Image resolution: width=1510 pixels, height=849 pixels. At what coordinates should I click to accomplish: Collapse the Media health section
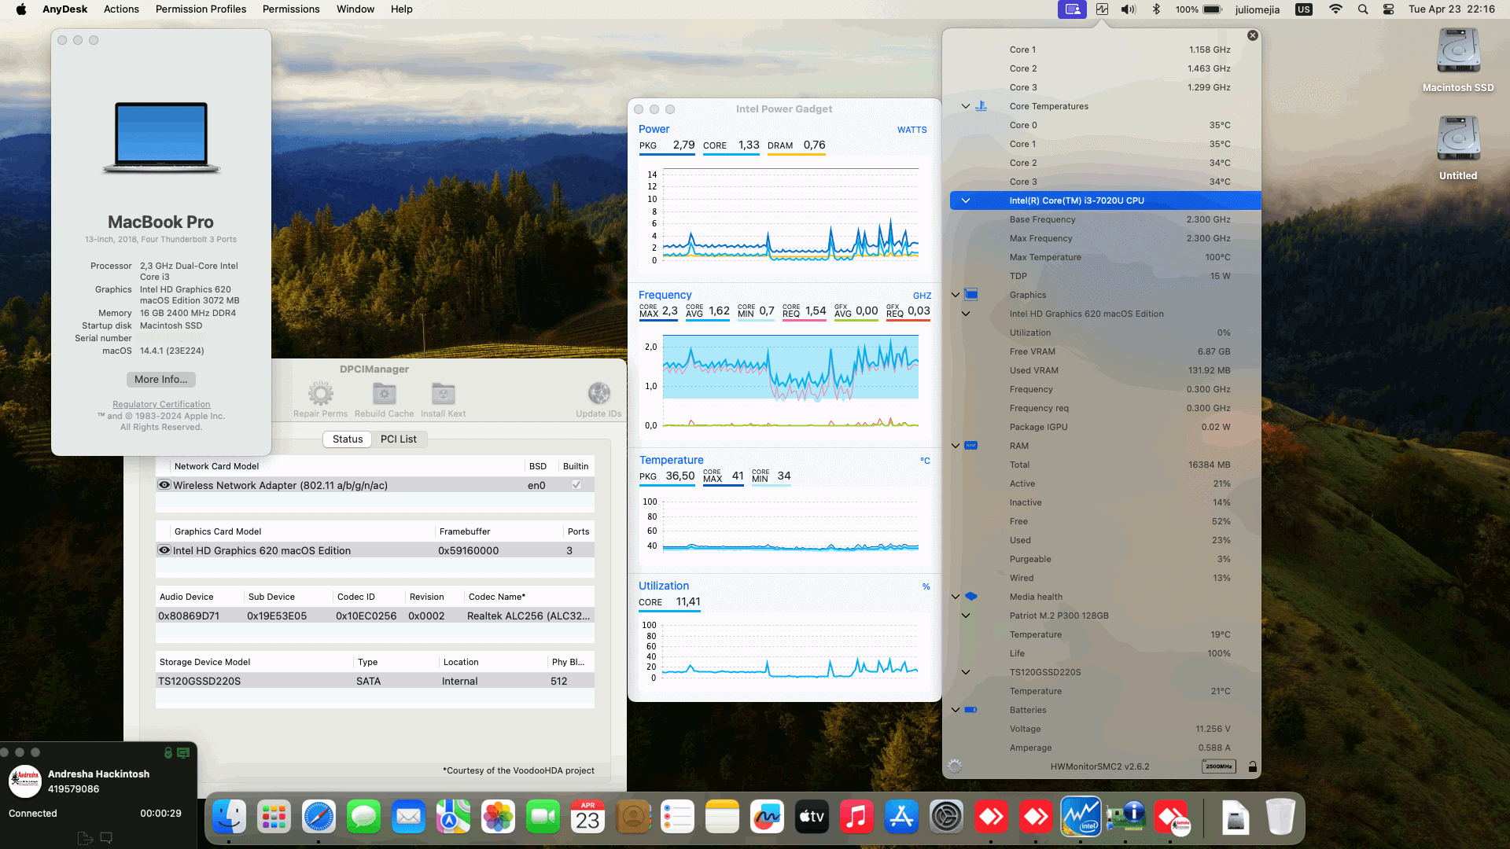(x=956, y=597)
